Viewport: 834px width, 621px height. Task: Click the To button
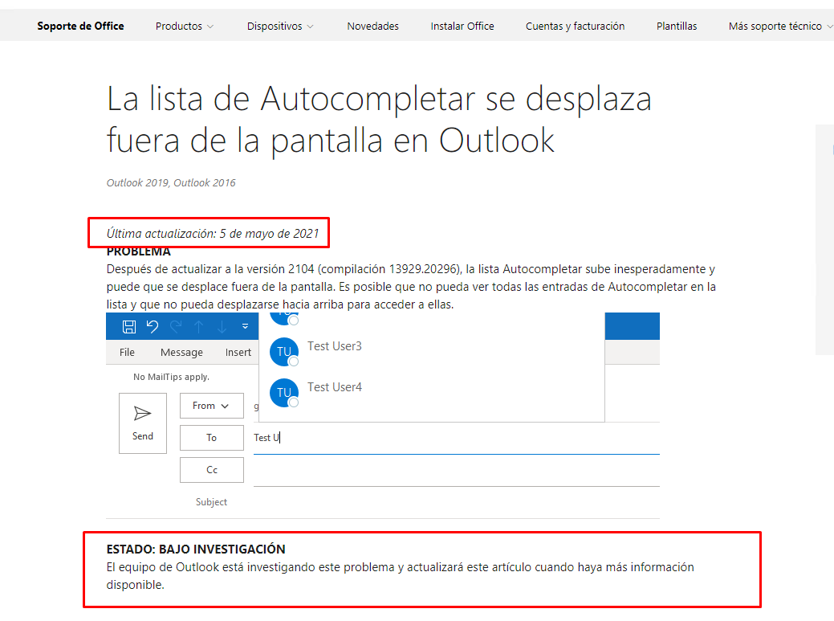click(212, 437)
